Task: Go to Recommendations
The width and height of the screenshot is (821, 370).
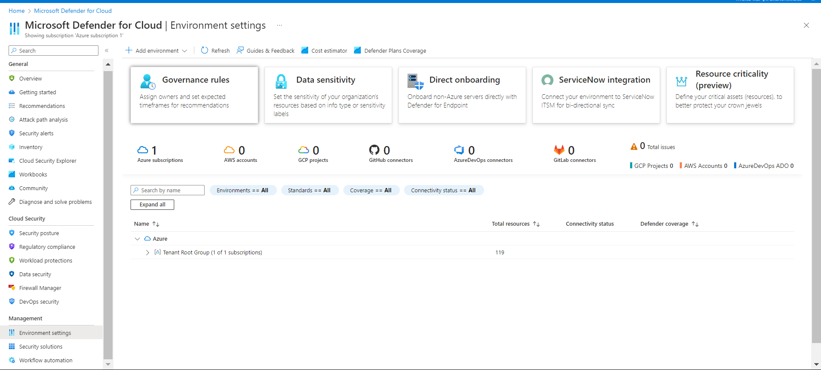Action: coord(42,106)
